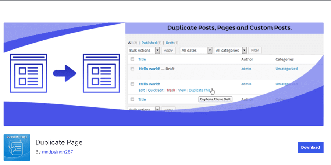Open the All dates dropdown
Screen dimensions: 331x165
[196, 51]
